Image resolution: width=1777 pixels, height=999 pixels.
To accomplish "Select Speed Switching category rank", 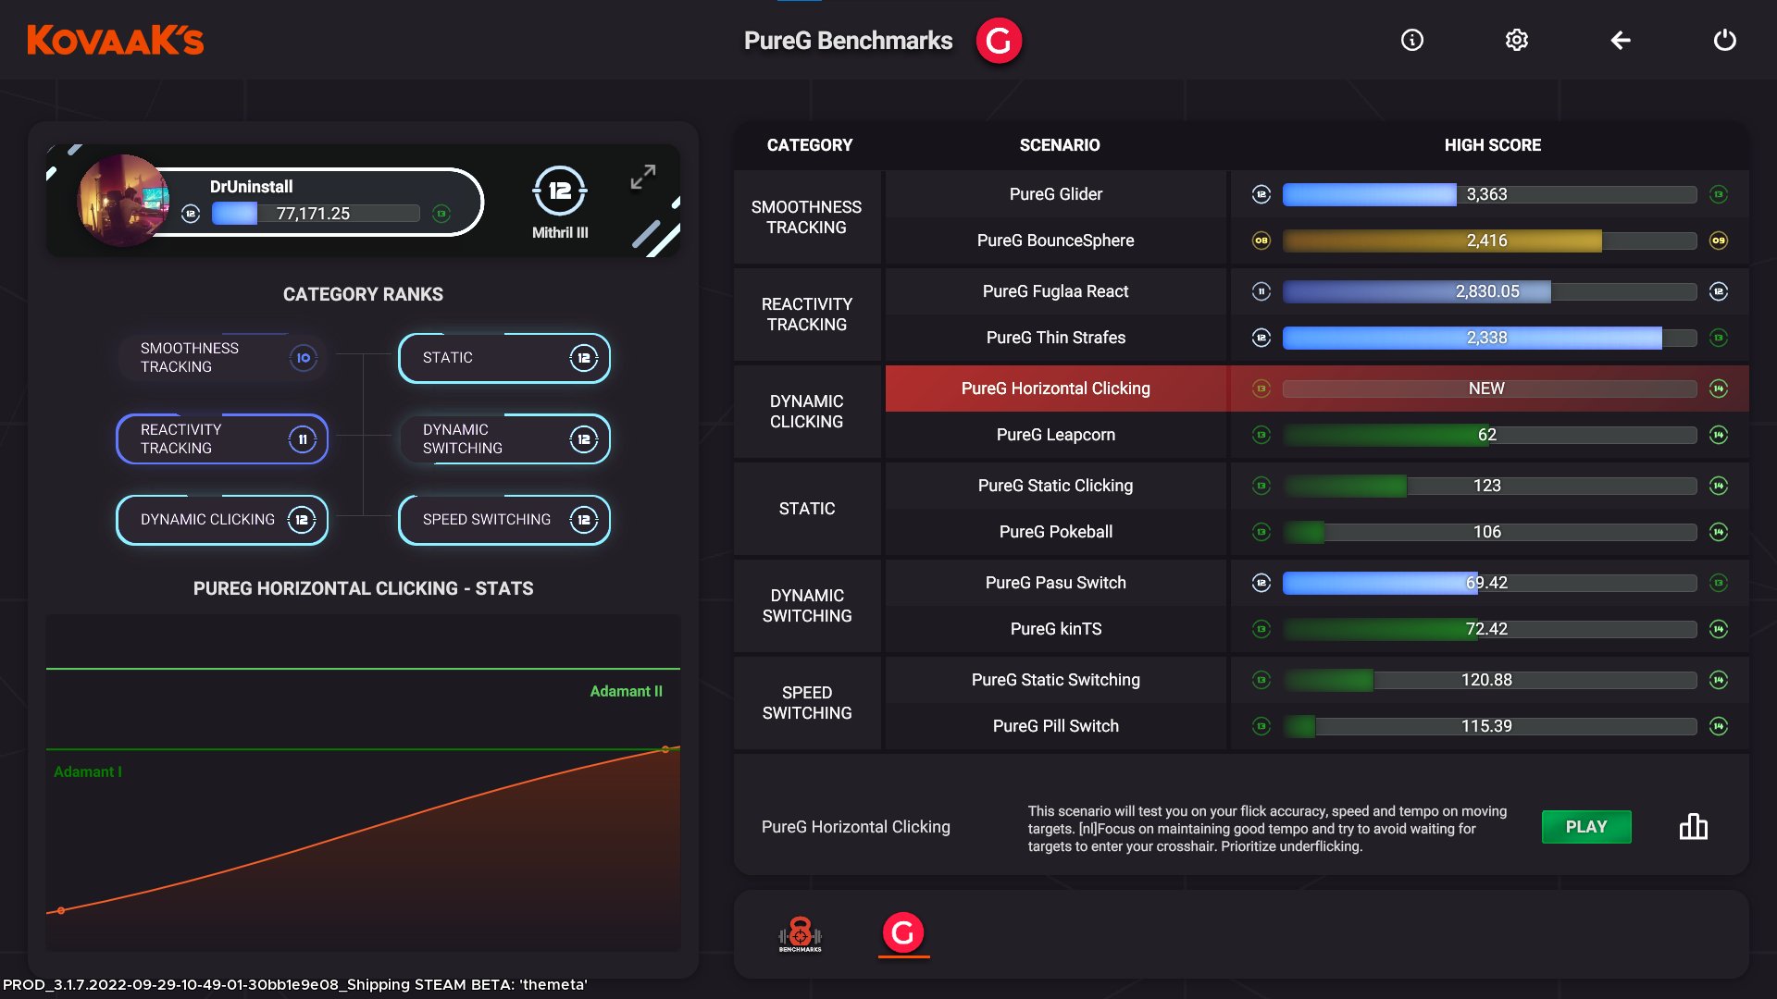I will coord(503,520).
